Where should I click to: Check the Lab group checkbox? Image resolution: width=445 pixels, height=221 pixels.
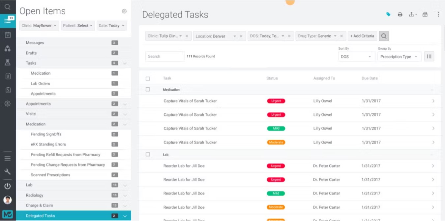[148, 154]
